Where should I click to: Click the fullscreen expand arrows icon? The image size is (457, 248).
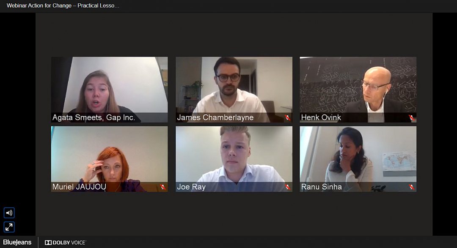[x=9, y=227]
